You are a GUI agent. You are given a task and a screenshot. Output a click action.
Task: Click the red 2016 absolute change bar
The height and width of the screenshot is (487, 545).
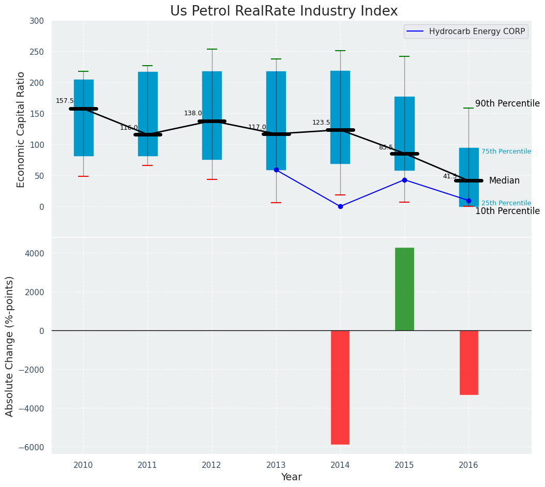click(x=468, y=362)
